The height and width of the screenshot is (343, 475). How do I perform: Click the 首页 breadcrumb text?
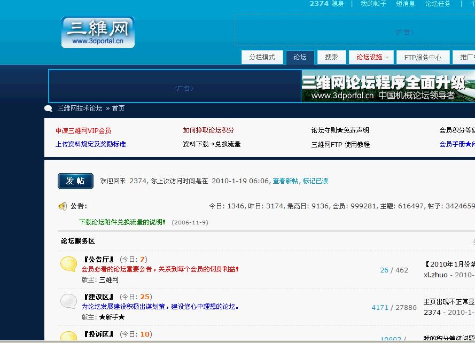[118, 108]
